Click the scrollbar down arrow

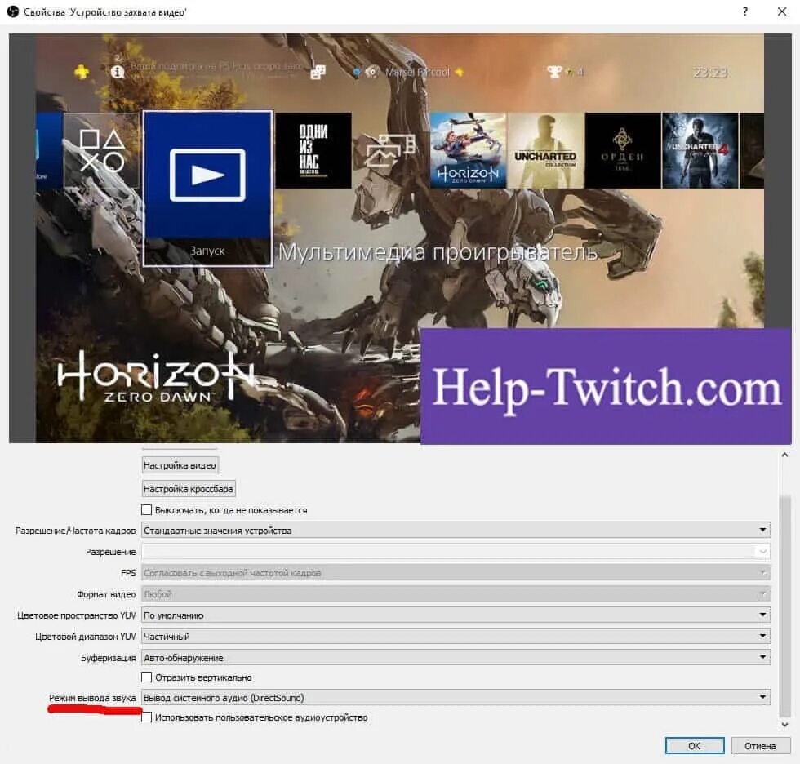(784, 724)
